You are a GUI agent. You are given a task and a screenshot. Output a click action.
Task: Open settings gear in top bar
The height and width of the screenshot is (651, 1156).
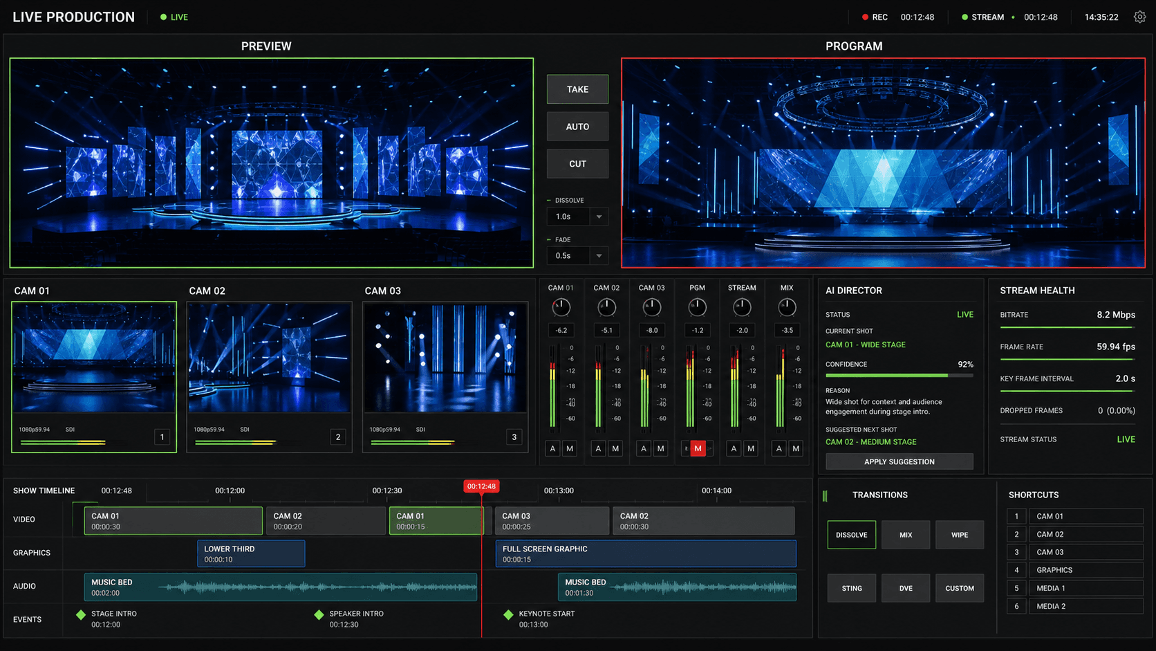(x=1139, y=17)
